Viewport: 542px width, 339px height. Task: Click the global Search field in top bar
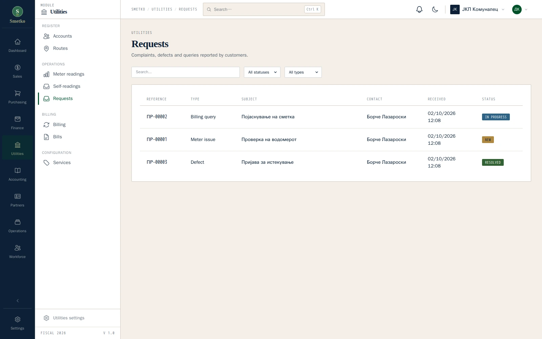point(264,9)
